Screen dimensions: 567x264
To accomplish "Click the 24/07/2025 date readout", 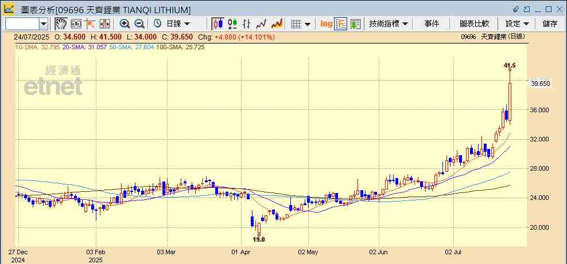I will (x=31, y=37).
